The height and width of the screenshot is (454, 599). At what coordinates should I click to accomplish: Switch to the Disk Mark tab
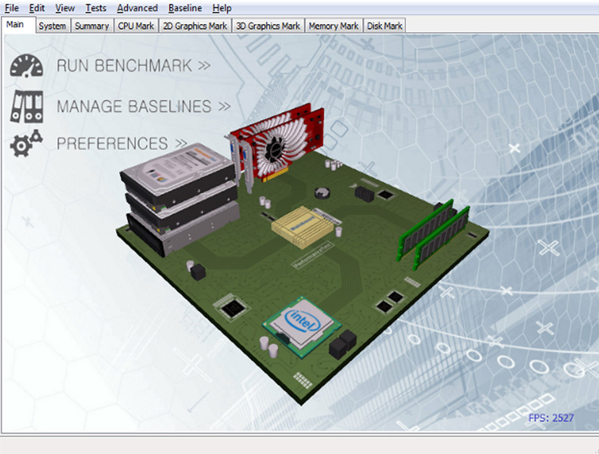384,26
